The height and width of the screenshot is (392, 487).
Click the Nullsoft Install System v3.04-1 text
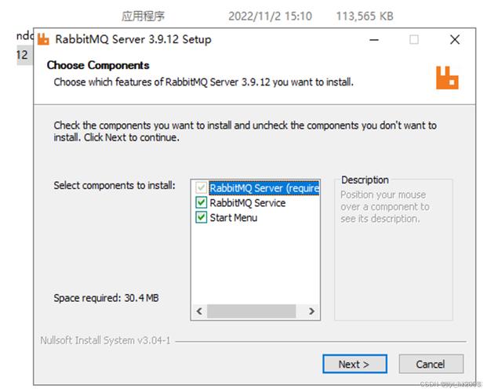coord(105,340)
